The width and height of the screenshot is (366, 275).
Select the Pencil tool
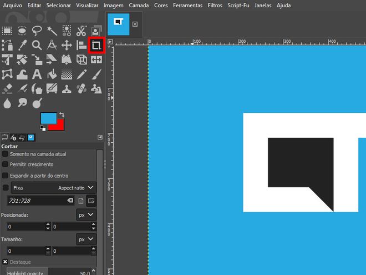pyautogui.click(x=82, y=74)
